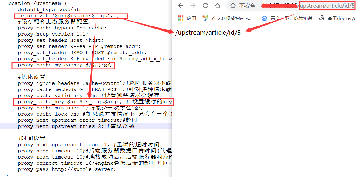Click the #优化设置 comment
This screenshot has height=177, width=356.
[x=31, y=77]
